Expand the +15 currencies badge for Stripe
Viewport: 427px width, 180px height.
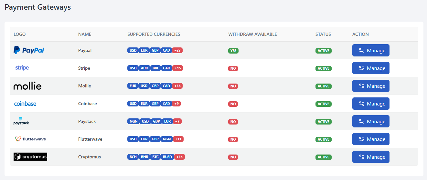point(177,68)
